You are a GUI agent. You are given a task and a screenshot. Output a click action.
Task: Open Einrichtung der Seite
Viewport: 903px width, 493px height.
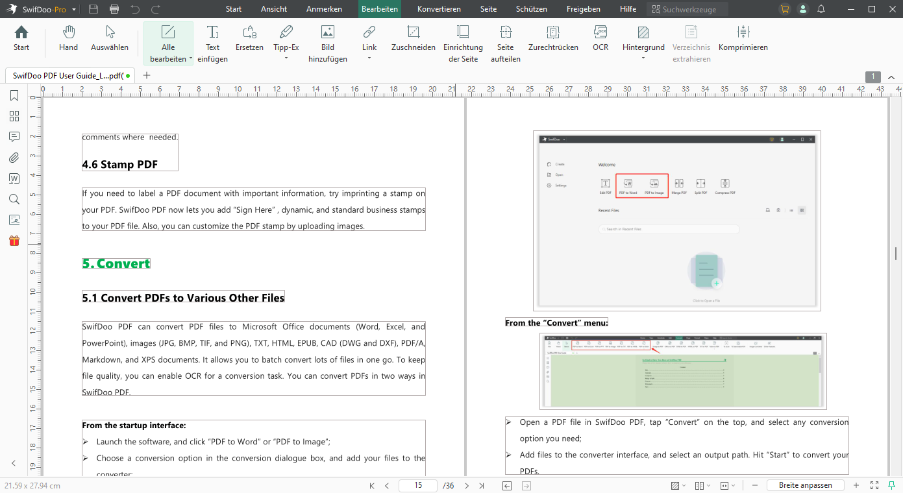pyautogui.click(x=463, y=44)
